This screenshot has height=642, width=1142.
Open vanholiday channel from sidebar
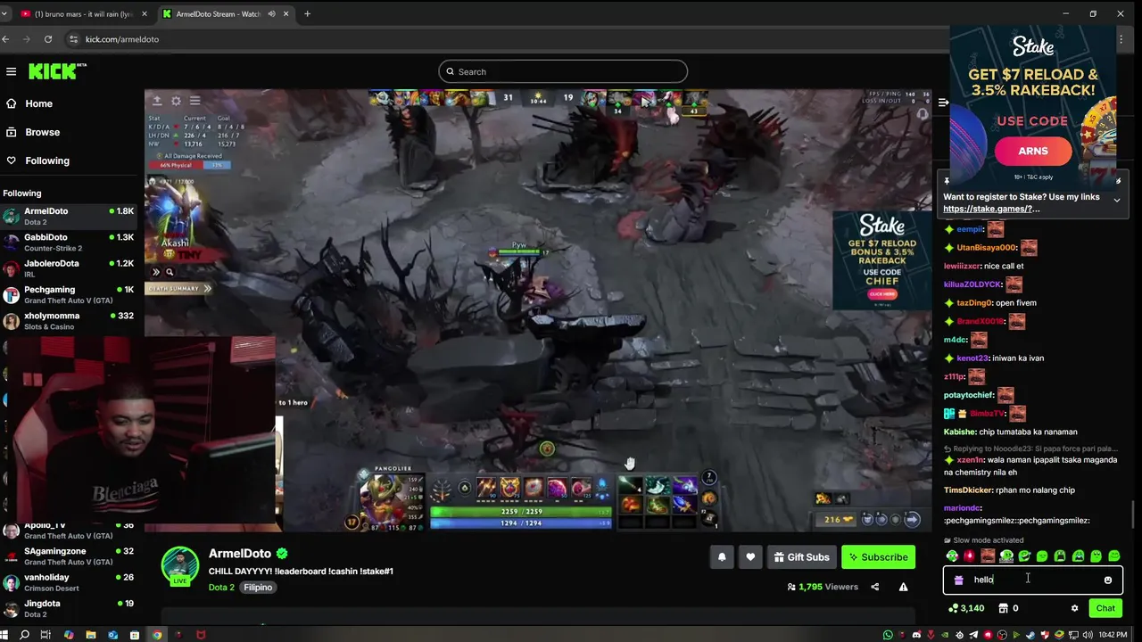pos(70,581)
